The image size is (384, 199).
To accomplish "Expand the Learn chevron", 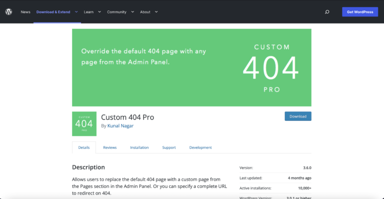I will (x=99, y=11).
